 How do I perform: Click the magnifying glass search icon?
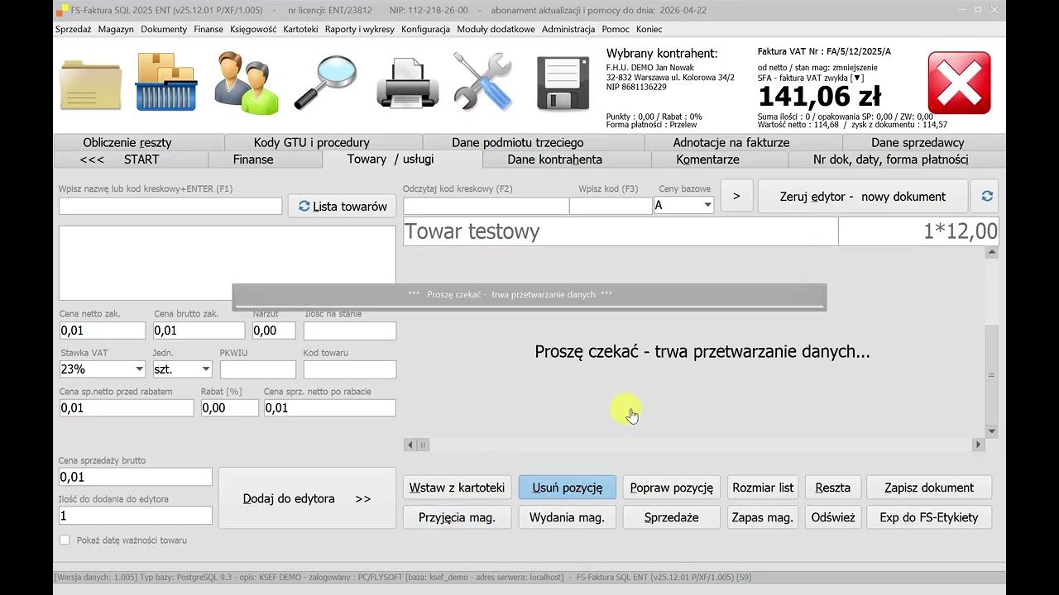325,82
